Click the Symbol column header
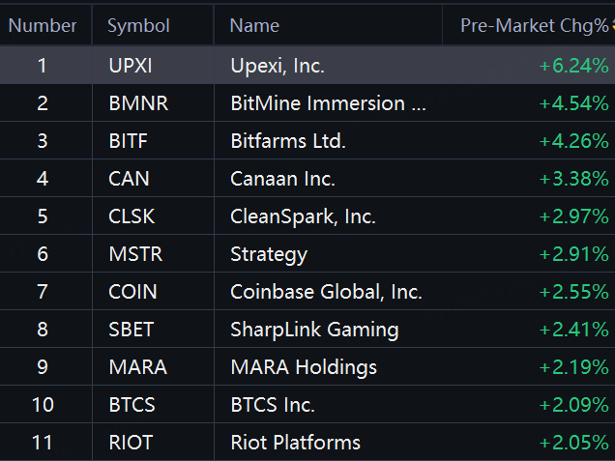615x461 pixels. [138, 26]
